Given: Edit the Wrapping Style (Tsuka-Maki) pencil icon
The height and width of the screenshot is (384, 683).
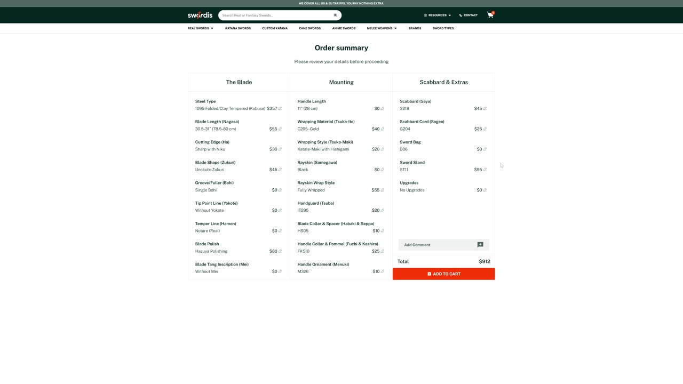Looking at the screenshot, I should tap(382, 149).
